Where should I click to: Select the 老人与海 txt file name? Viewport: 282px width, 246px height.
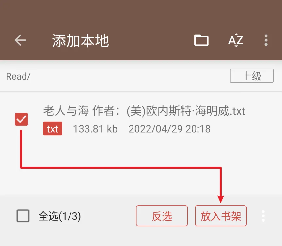[144, 110]
